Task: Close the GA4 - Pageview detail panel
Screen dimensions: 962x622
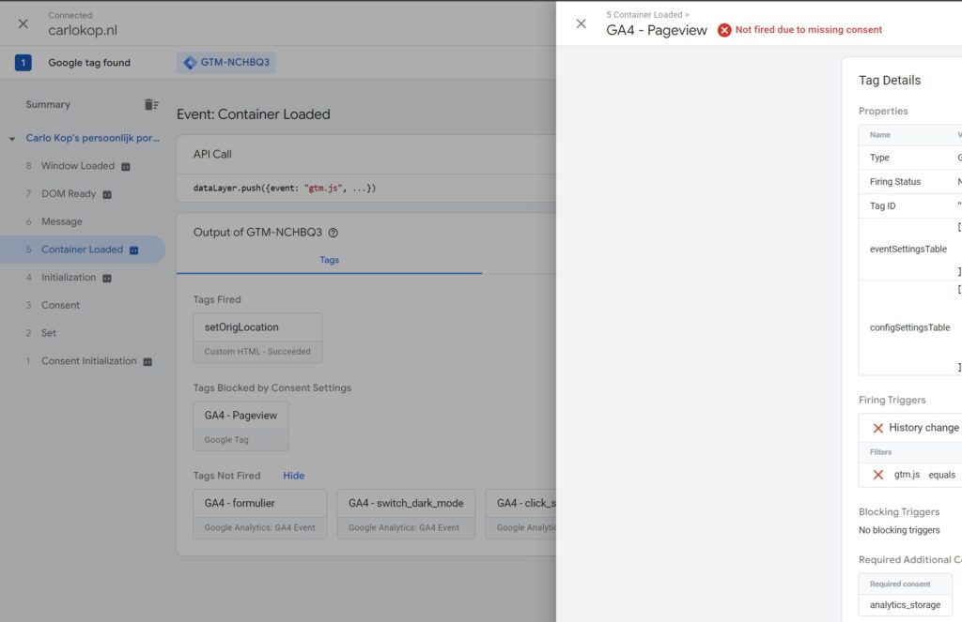Action: tap(581, 23)
